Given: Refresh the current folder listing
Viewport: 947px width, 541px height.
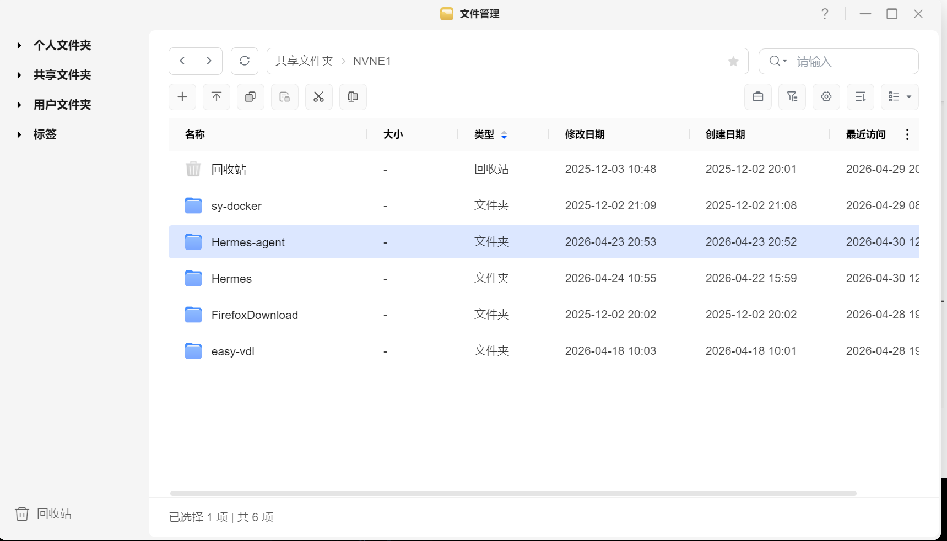Looking at the screenshot, I should [x=245, y=61].
